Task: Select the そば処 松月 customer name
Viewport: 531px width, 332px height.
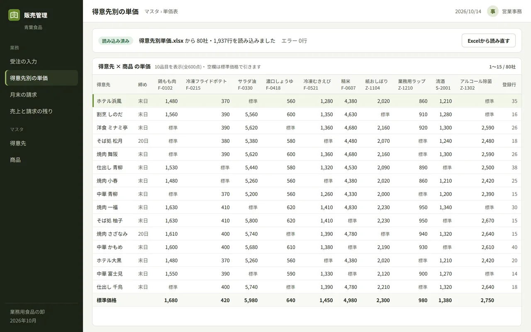Action: click(110, 141)
